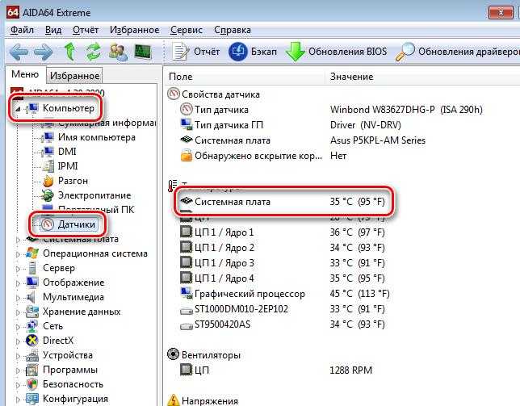Select the ST1000DM010-2EP102 drive row
Screen dimensions: 520x406
(283, 309)
